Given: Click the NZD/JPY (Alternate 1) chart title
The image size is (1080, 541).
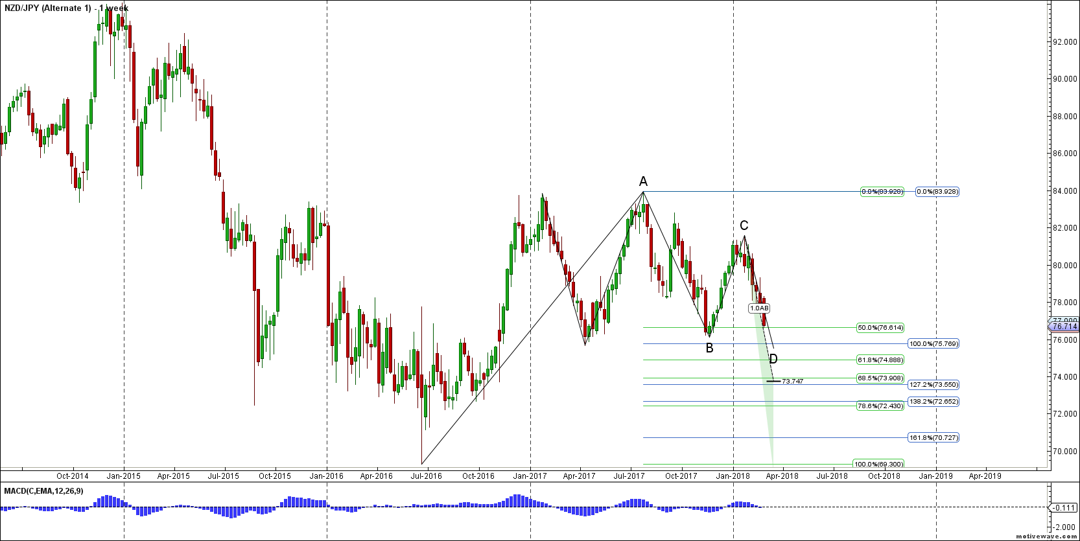Looking at the screenshot, I should pyautogui.click(x=67, y=8).
